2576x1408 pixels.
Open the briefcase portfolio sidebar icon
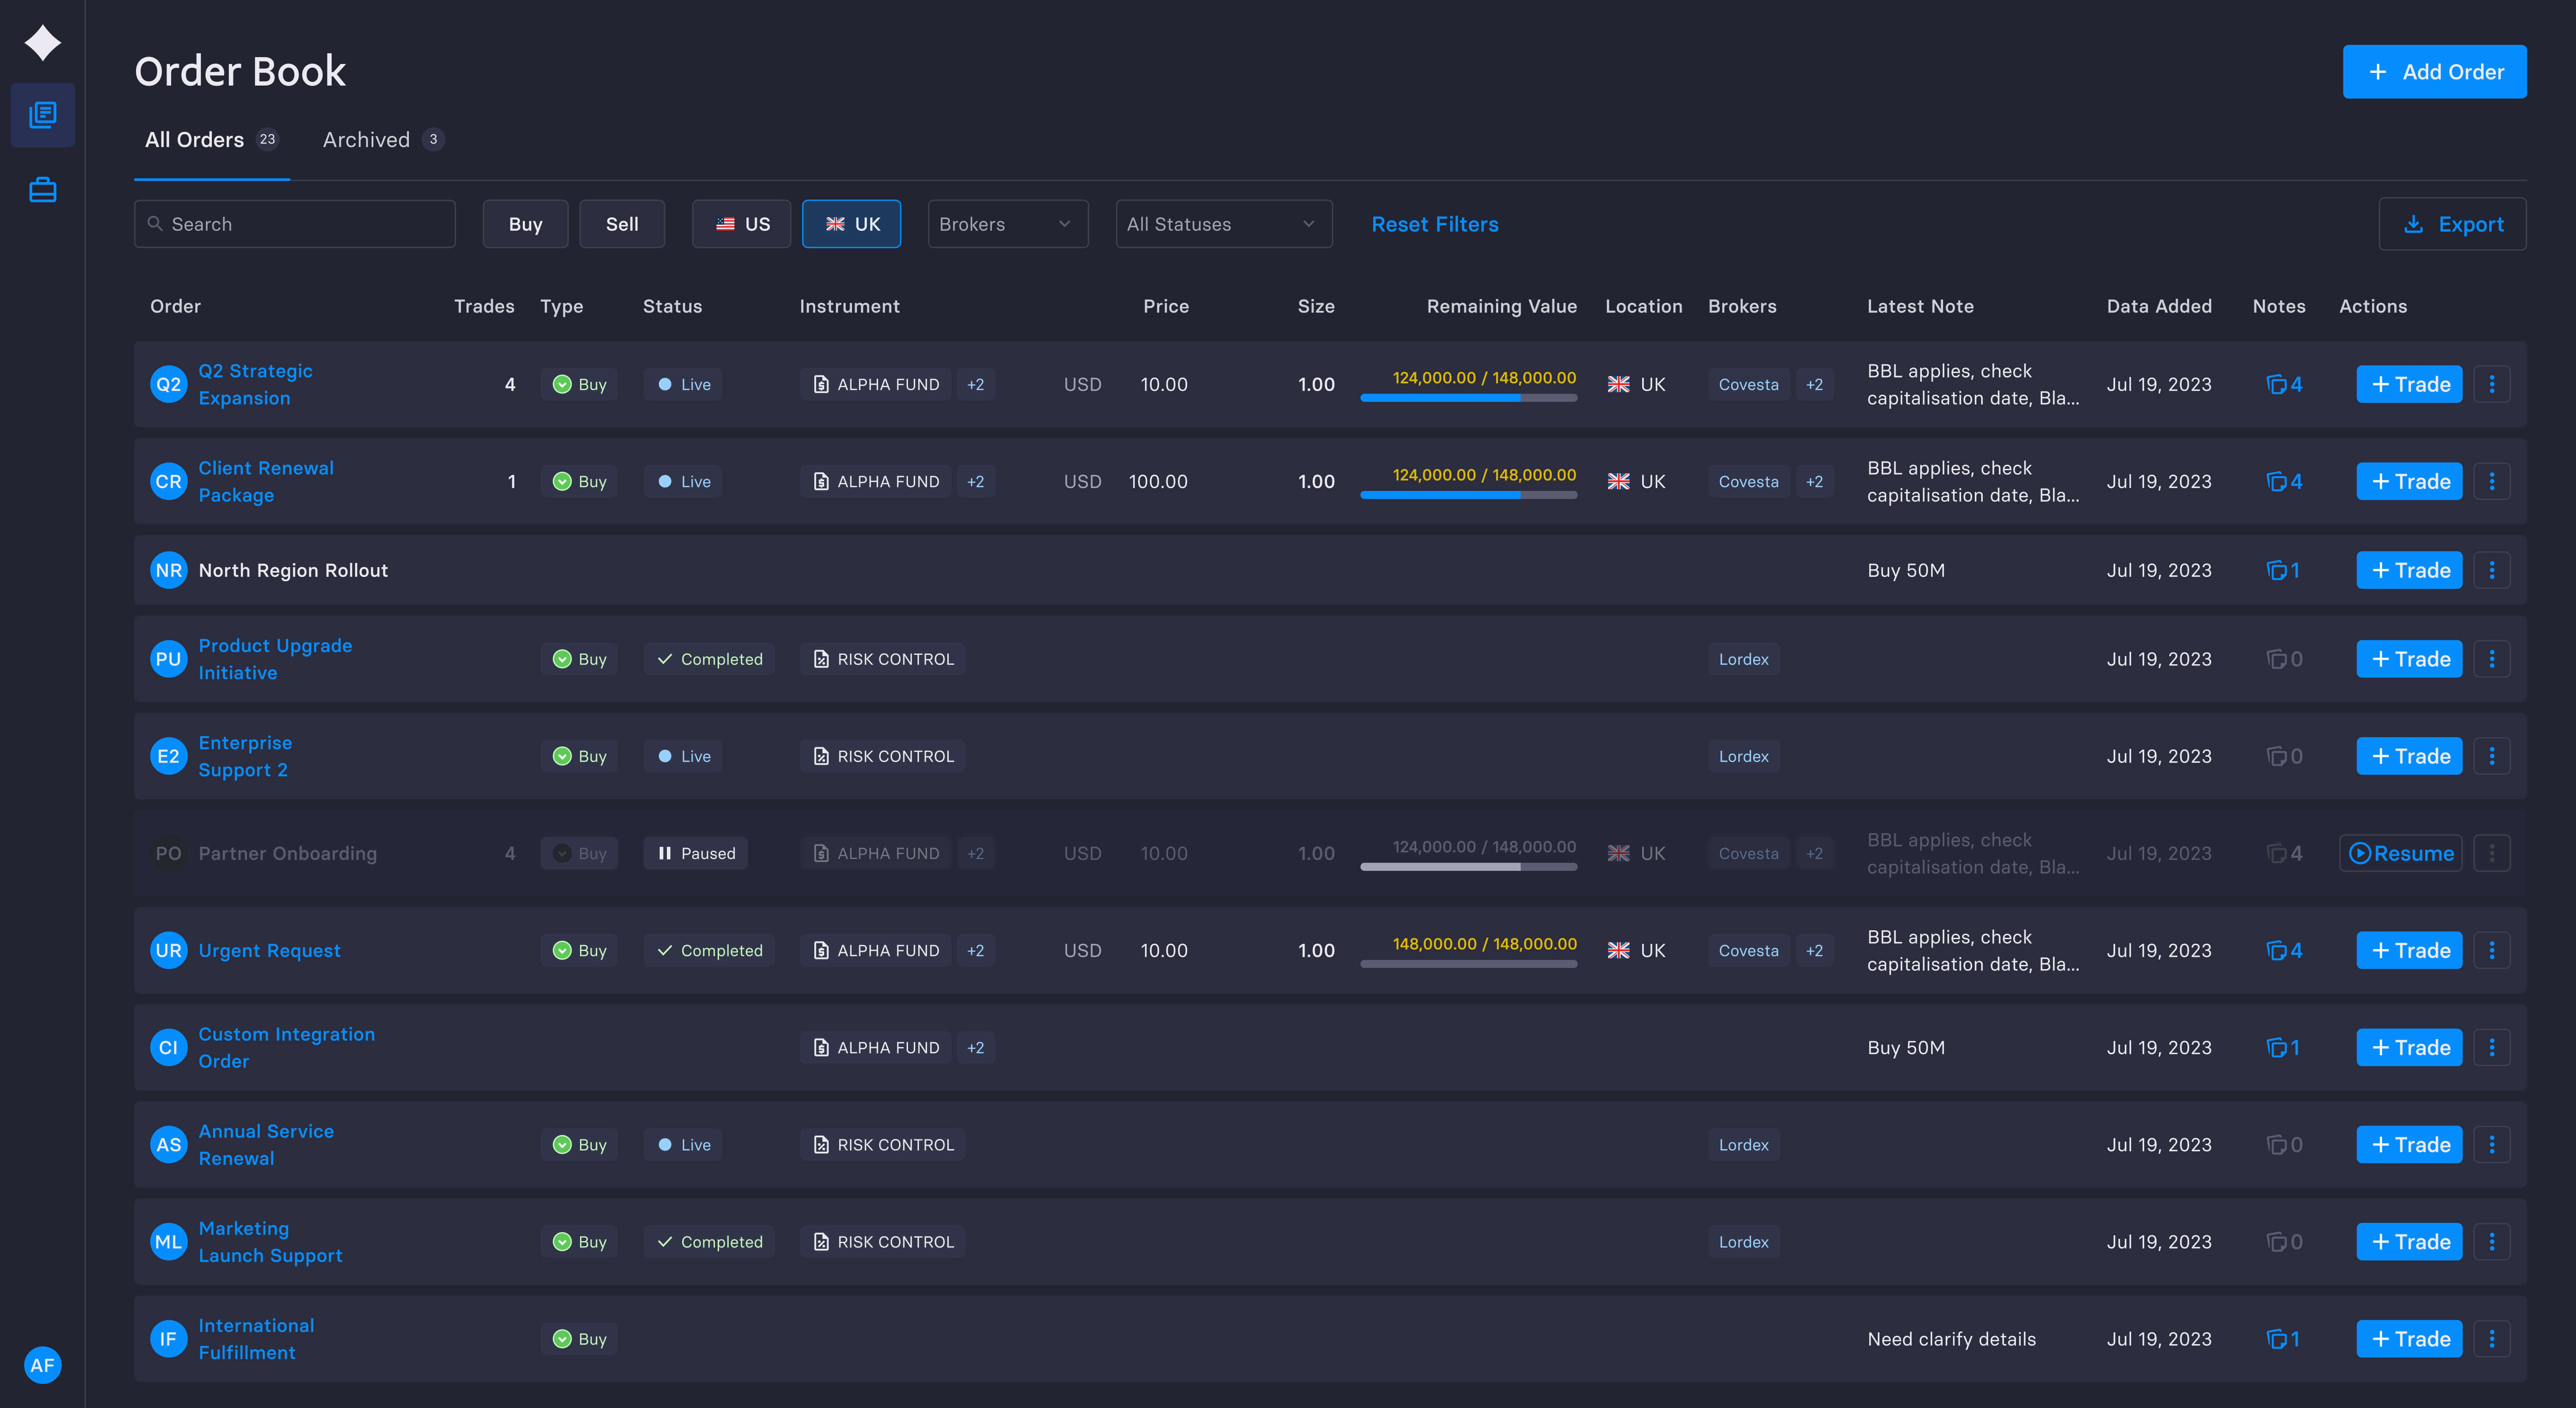pos(42,190)
